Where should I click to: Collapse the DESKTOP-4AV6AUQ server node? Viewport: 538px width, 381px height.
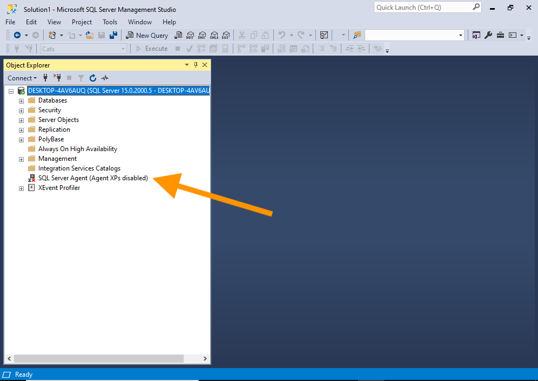[11, 91]
